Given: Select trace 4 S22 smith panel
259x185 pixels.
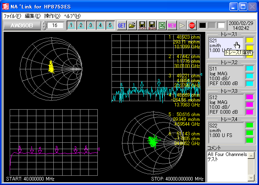Looking at the screenshot, I should (x=225, y=133).
